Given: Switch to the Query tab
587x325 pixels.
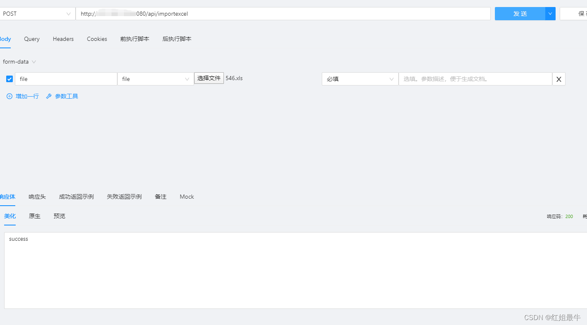Looking at the screenshot, I should click(x=31, y=39).
